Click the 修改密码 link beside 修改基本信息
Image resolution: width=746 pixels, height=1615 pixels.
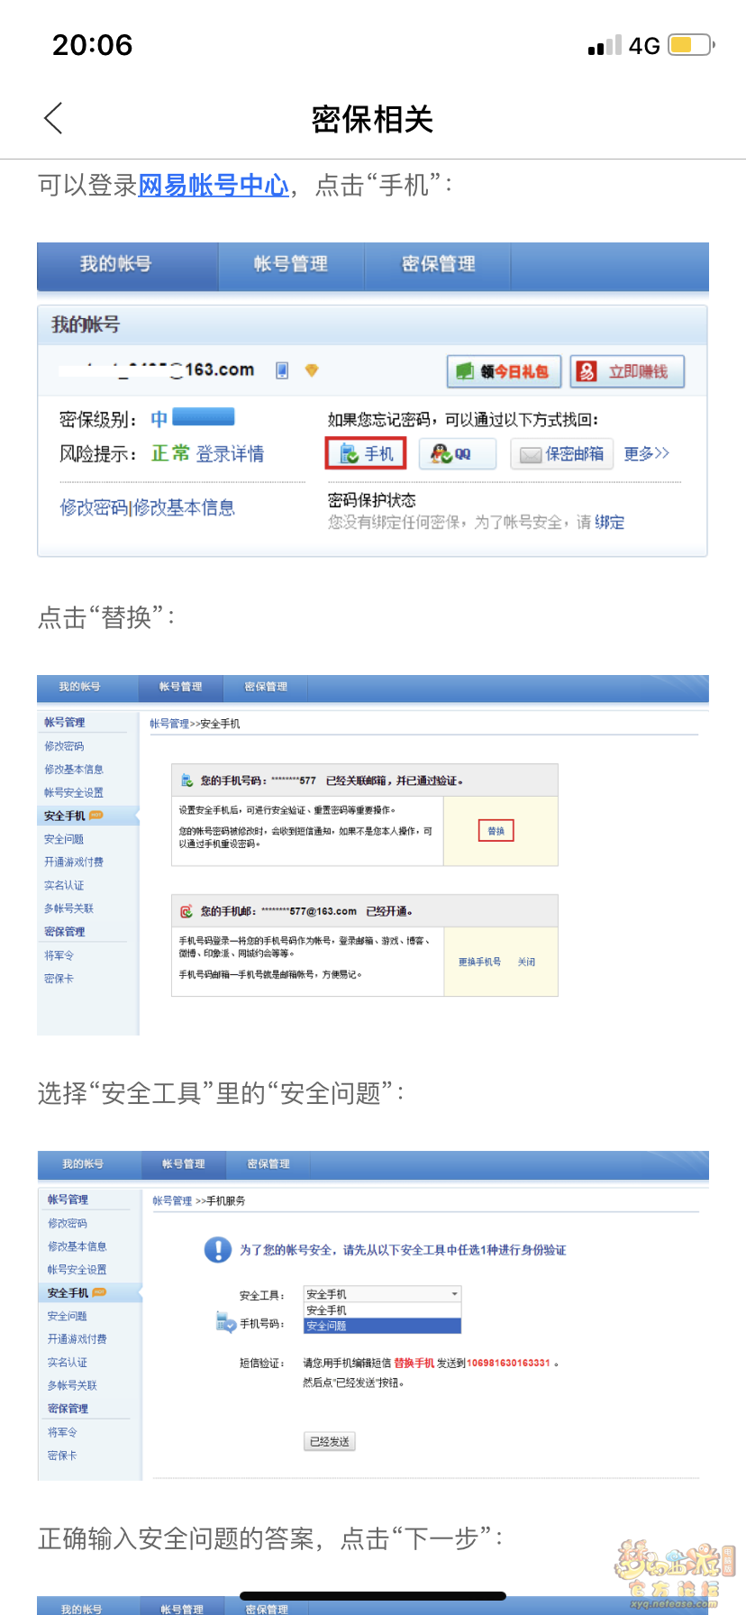coord(94,507)
